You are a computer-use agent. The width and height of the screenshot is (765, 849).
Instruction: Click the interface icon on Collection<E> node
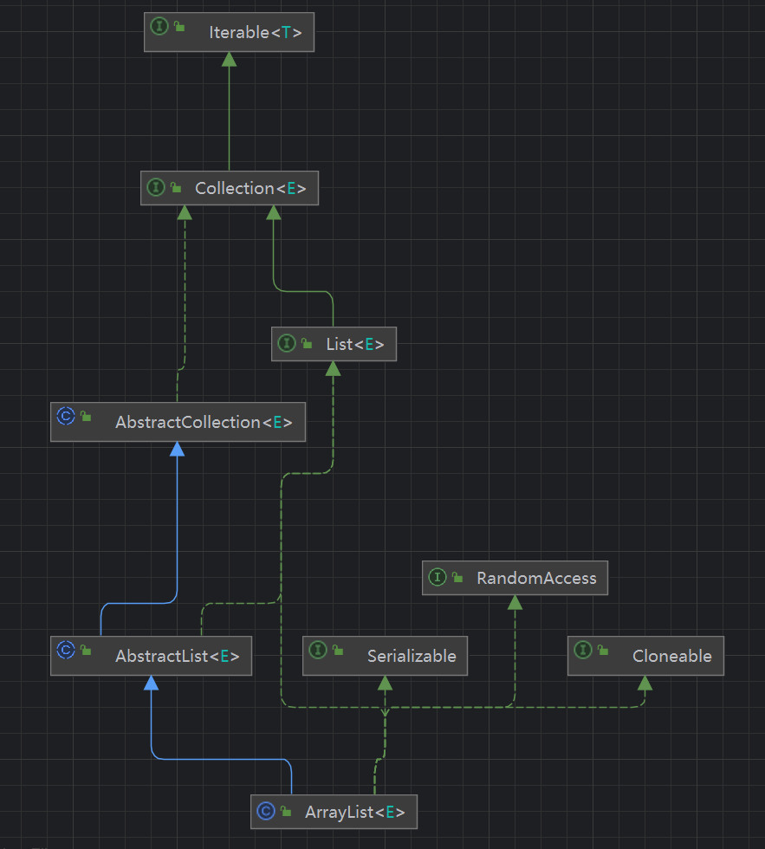pos(156,188)
